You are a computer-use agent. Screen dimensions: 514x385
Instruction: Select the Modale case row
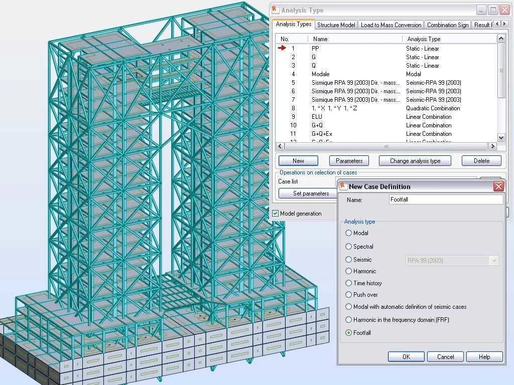click(386, 74)
